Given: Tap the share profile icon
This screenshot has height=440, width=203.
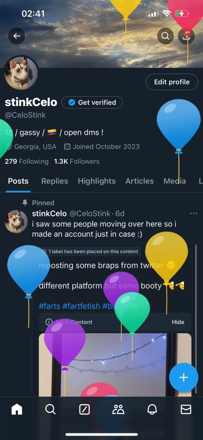Looking at the screenshot, I should pos(186,36).
